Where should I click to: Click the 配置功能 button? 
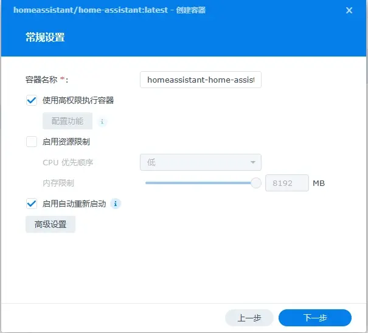[68, 121]
